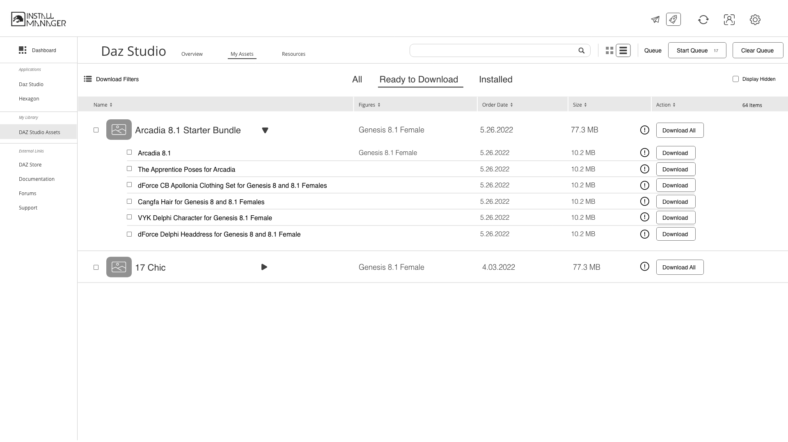Open the DAZ Store link

30,164
